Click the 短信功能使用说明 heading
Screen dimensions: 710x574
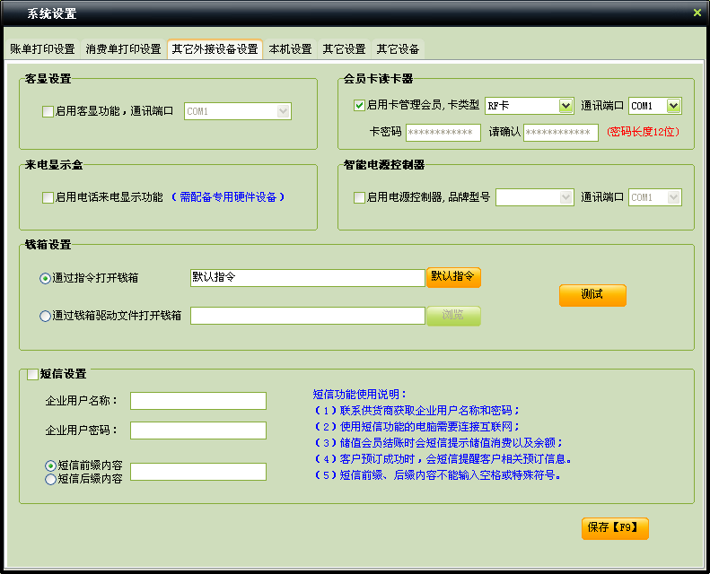(x=360, y=395)
